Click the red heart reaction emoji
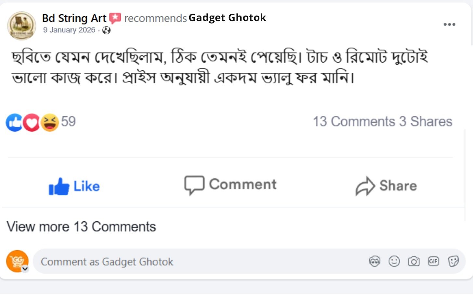 [x=32, y=122]
